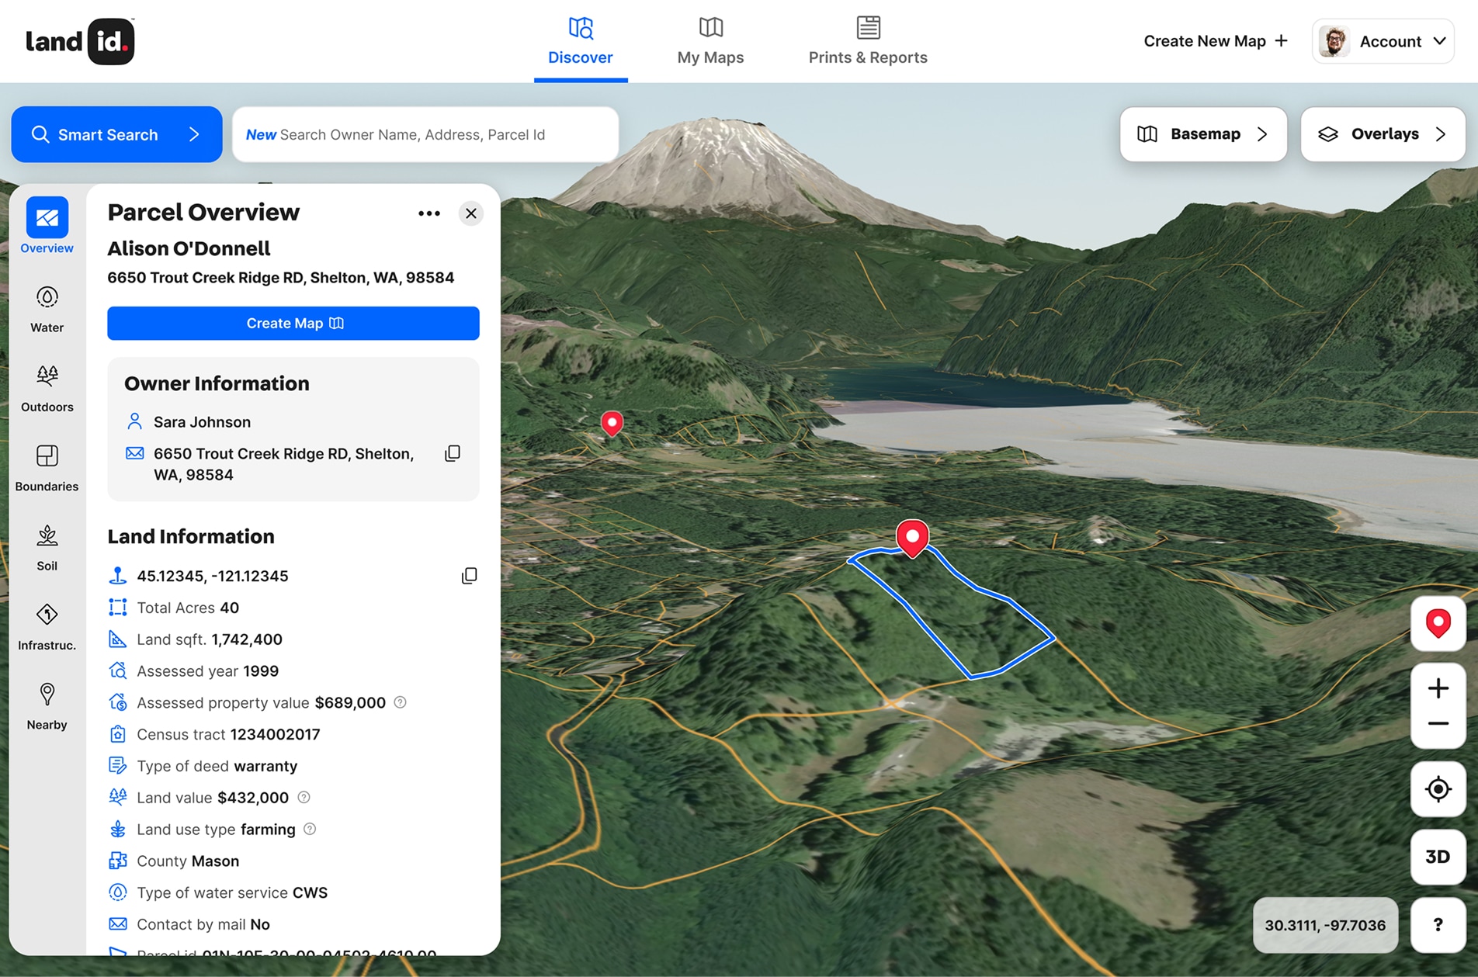This screenshot has height=977, width=1478.
Task: Open the Infrastructure sidebar section
Action: [47, 627]
